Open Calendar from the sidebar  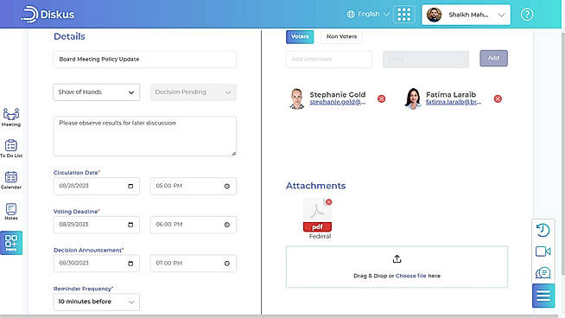[11, 181]
